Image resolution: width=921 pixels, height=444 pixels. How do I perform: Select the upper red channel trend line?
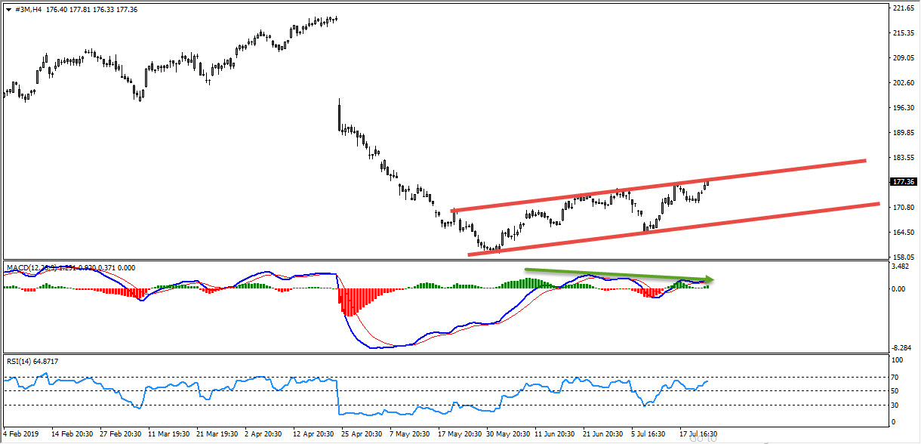(x=657, y=186)
